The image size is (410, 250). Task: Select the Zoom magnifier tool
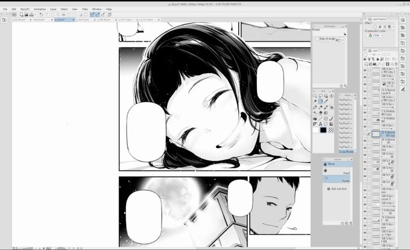click(x=315, y=96)
